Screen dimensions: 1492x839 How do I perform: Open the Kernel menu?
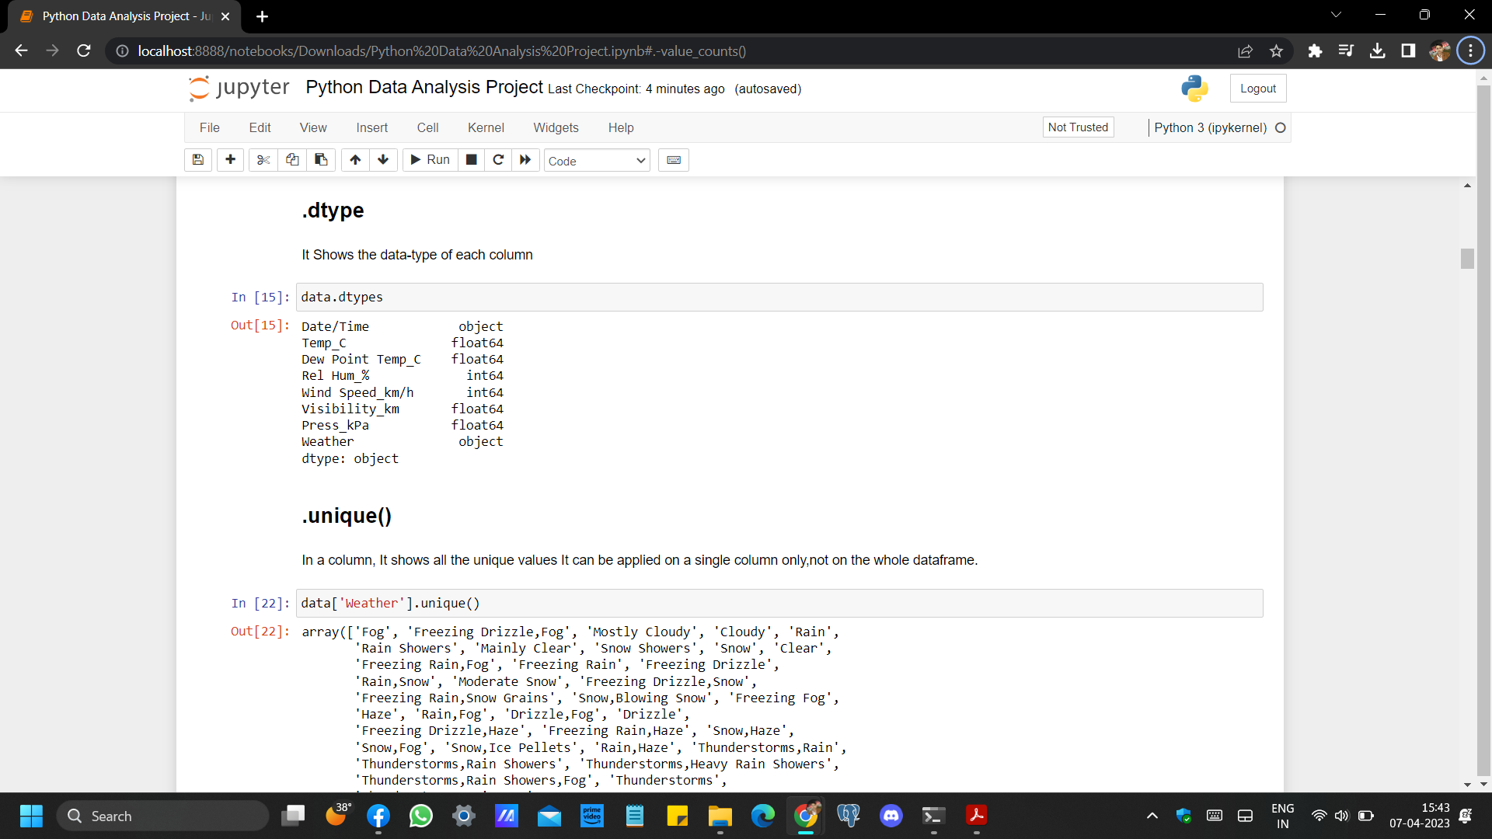(x=486, y=127)
